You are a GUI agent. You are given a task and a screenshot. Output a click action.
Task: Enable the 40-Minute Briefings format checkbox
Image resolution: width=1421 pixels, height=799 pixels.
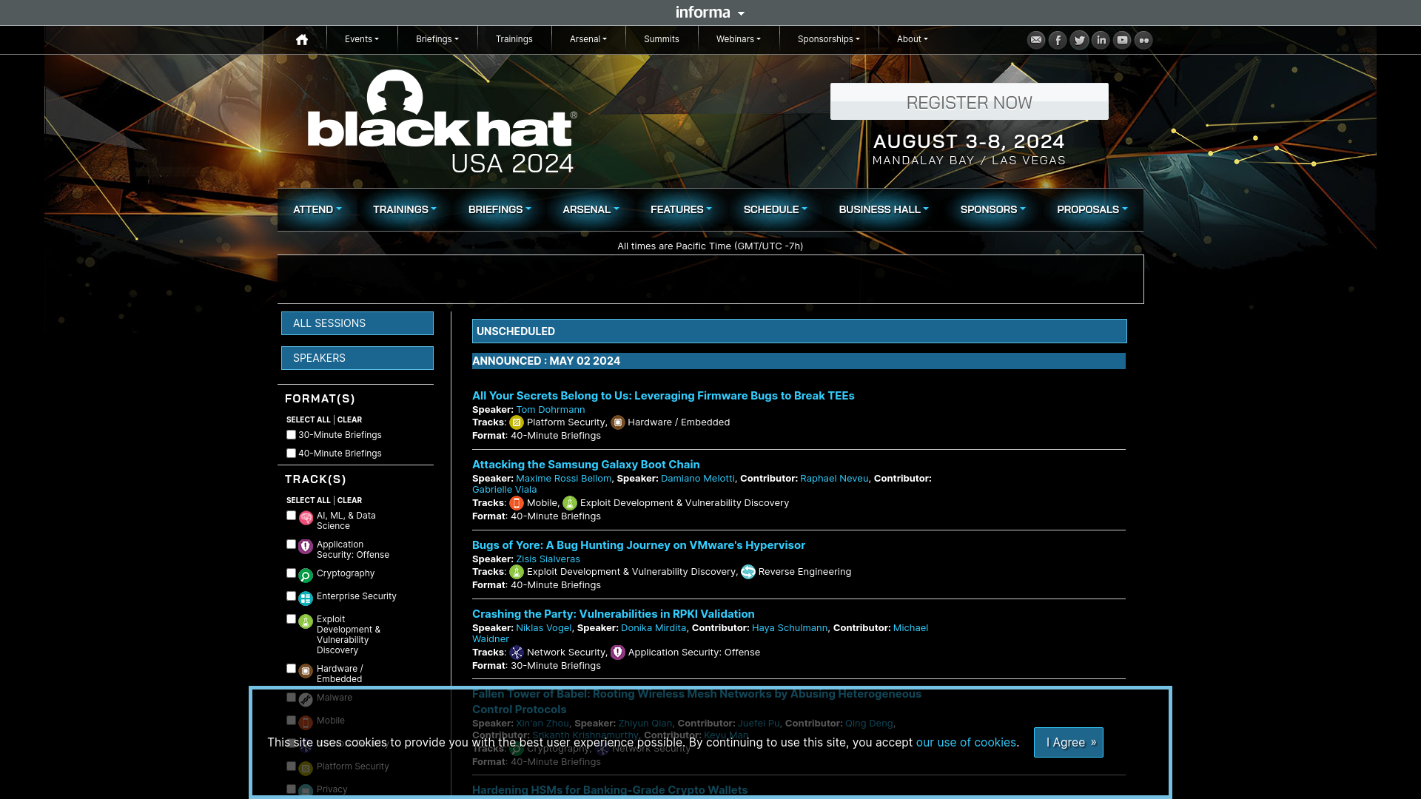coord(291,454)
